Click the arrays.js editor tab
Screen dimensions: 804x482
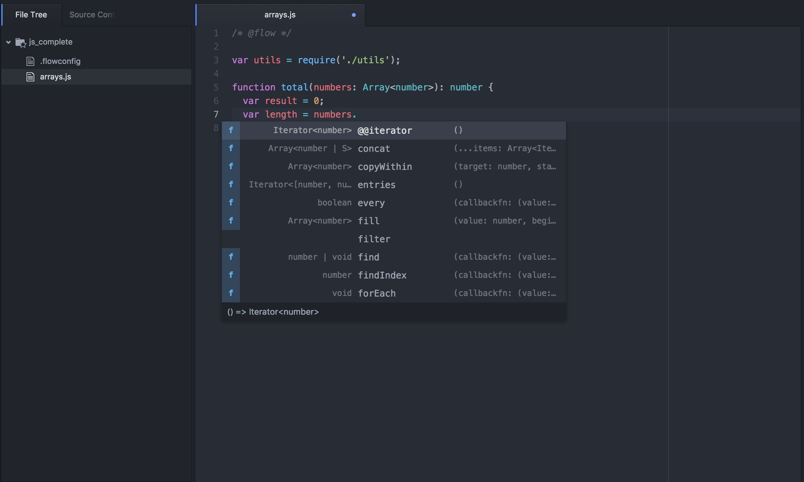[279, 14]
